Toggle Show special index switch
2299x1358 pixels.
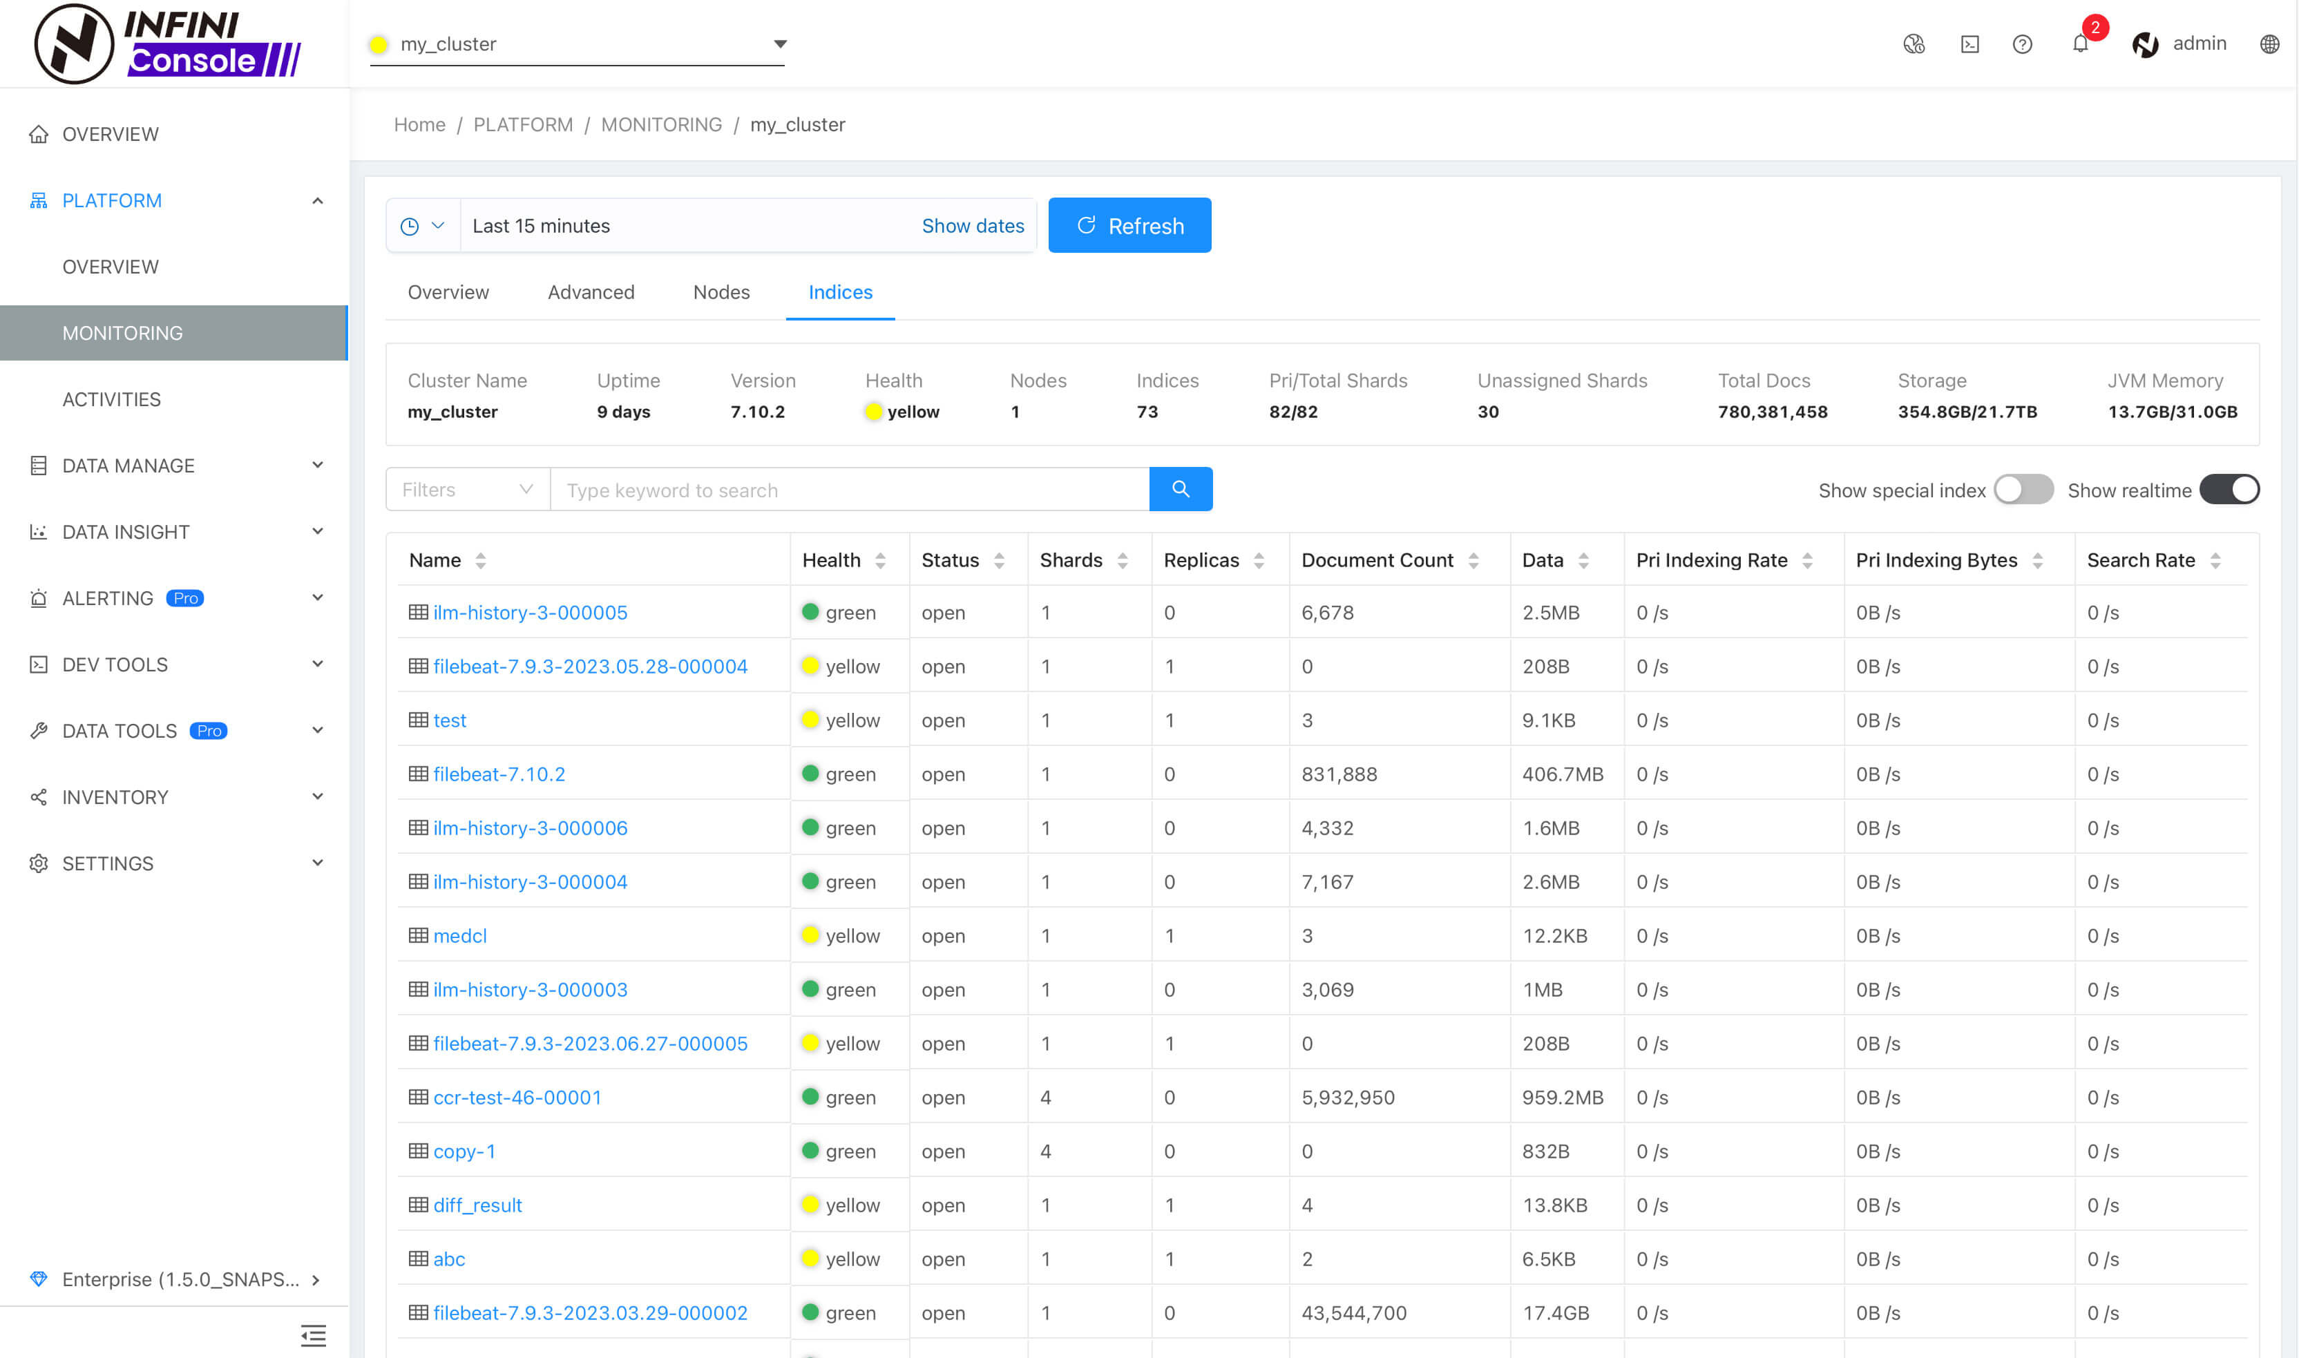click(2023, 490)
